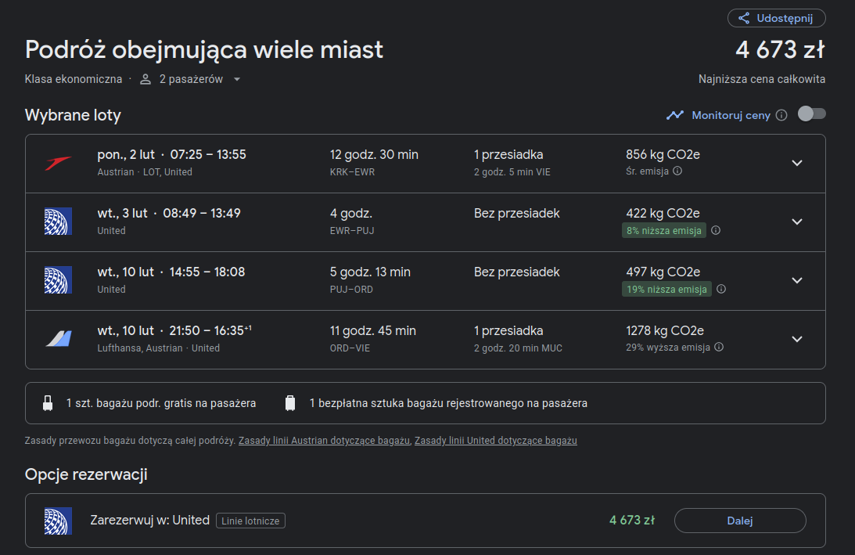Click the share icon next to Udostępnij
Screen dimensions: 855x555
(744, 18)
